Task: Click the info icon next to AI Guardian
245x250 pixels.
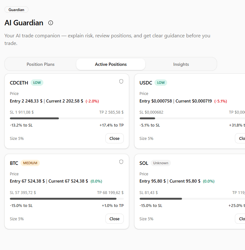Action: pos(51,23)
